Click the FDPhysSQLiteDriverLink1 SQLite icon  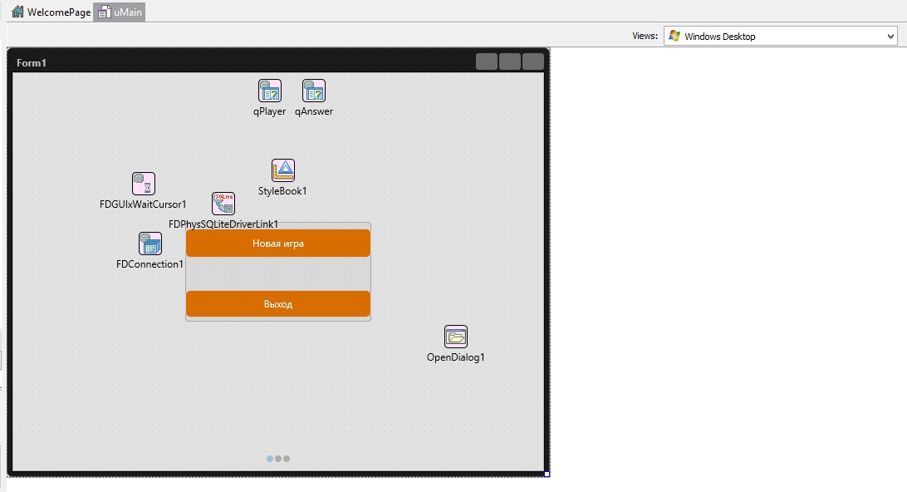pos(223,202)
